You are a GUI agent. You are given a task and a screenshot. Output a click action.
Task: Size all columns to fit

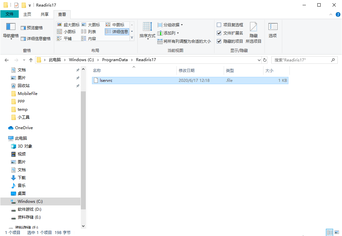point(184,41)
